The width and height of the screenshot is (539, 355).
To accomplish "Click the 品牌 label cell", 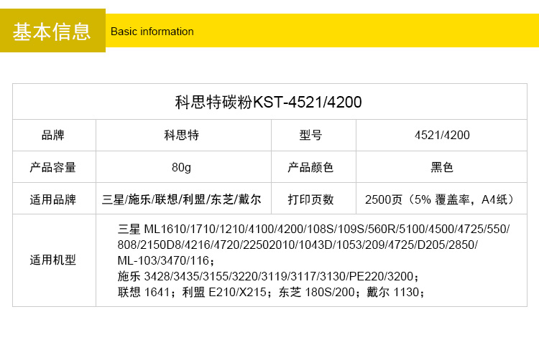I will (x=53, y=135).
